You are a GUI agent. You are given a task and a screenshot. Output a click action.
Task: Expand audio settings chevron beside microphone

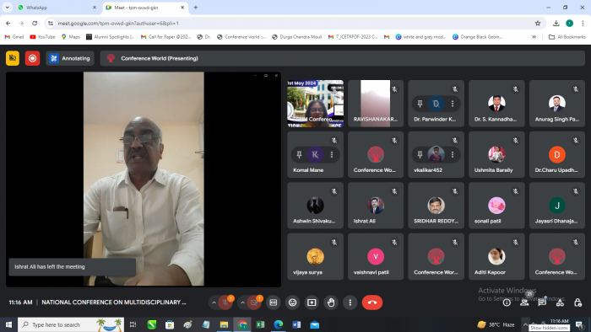pos(214,303)
